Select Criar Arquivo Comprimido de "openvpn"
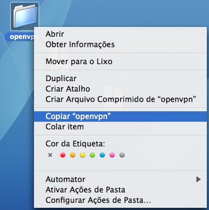Viewport: 209px width, 210px height. (x=121, y=100)
